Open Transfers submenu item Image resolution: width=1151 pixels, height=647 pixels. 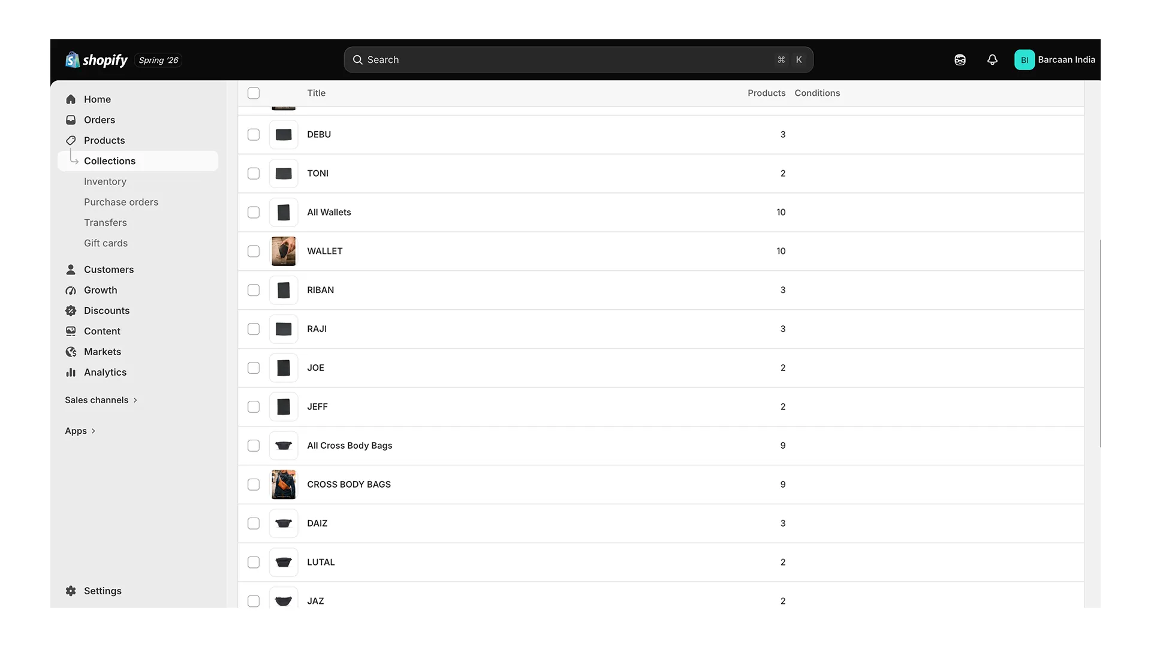pyautogui.click(x=106, y=222)
